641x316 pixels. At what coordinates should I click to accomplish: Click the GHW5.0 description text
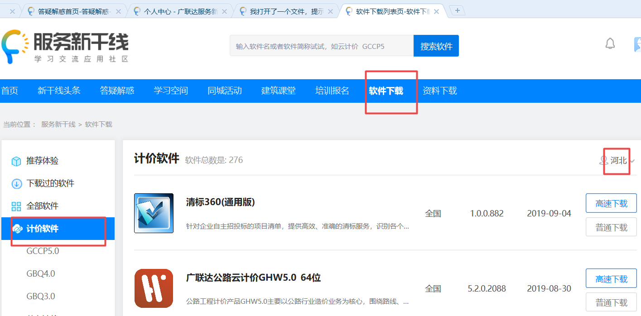(298, 301)
